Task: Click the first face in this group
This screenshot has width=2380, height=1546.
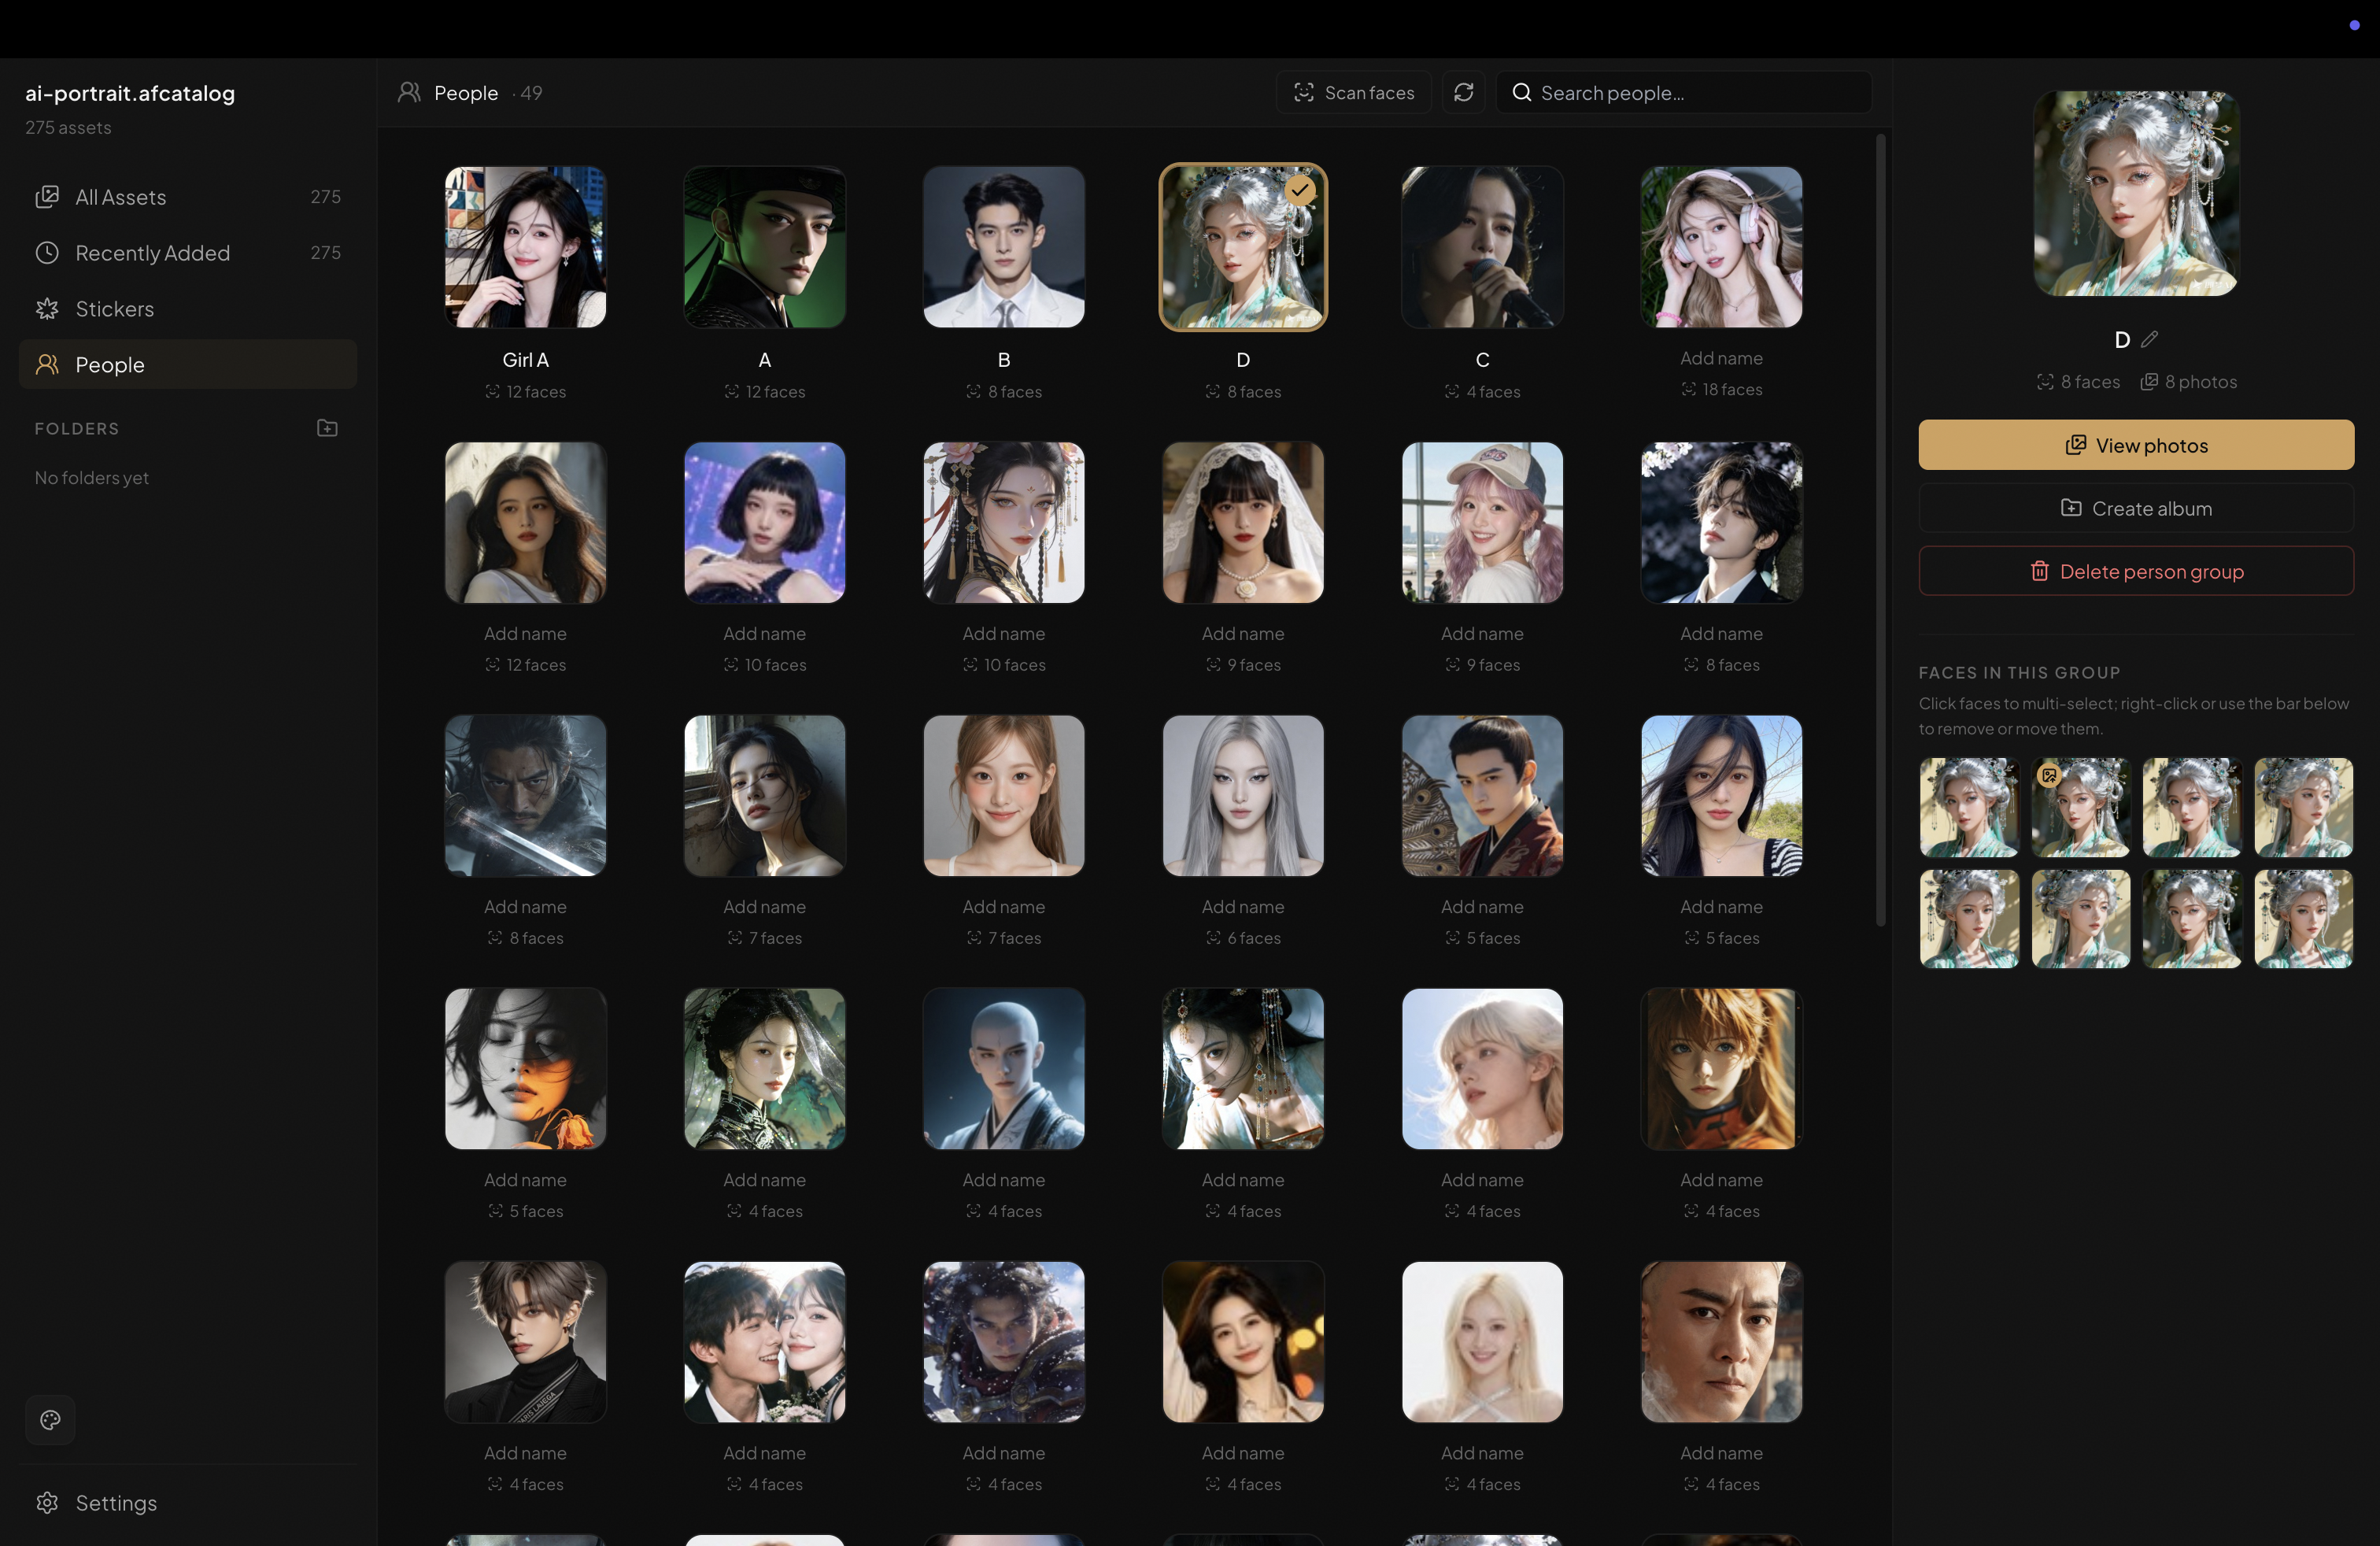Action: [x=1969, y=807]
